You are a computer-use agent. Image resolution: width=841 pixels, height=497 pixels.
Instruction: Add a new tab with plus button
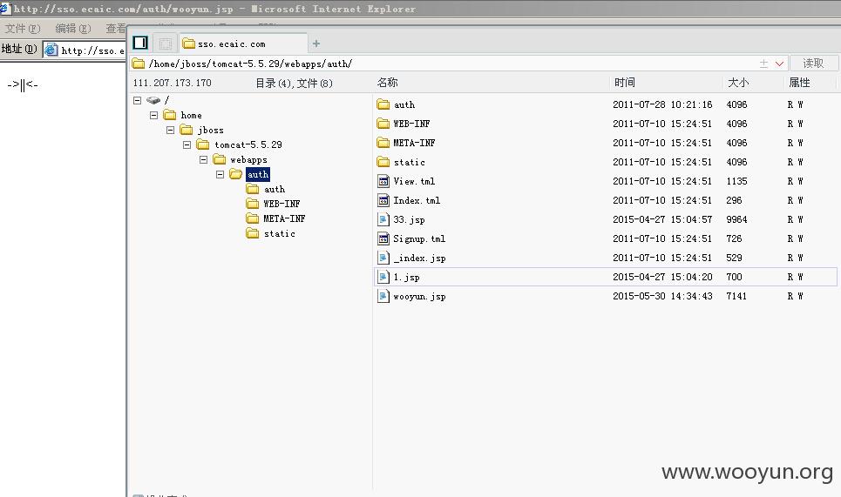click(x=316, y=44)
